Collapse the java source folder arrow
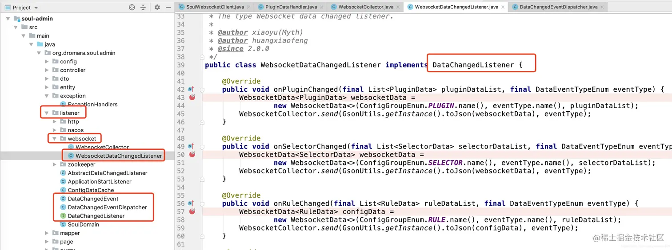This screenshot has height=250, width=672. [x=31, y=44]
